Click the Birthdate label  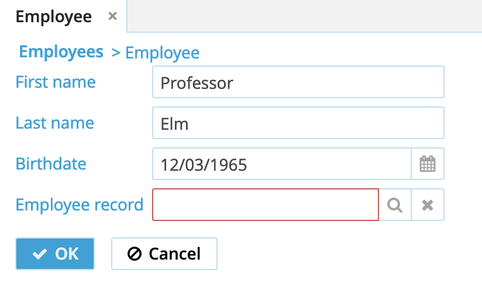click(x=51, y=164)
